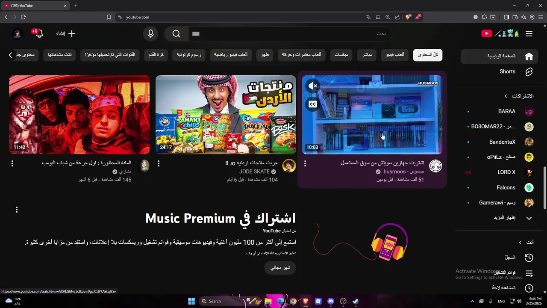
Task: Open the browser extensions puzzle icon
Action: point(484,17)
